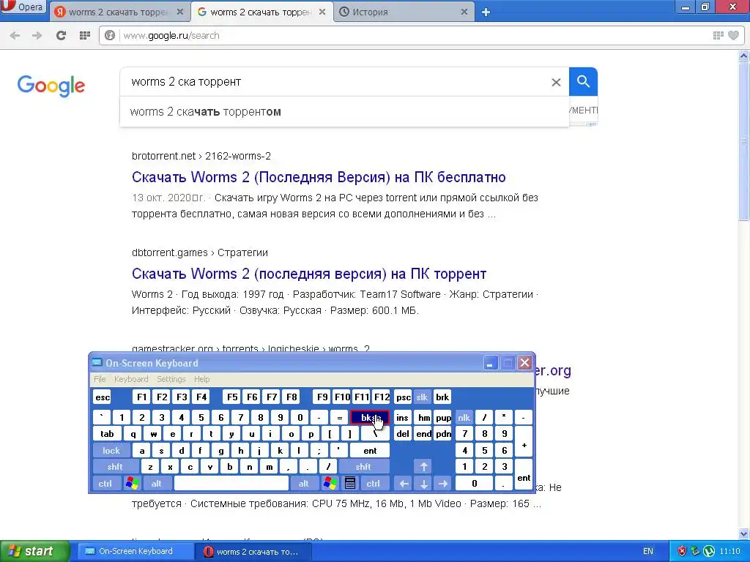Clear the Google search box with X
This screenshot has height=562, width=750.
click(x=556, y=82)
